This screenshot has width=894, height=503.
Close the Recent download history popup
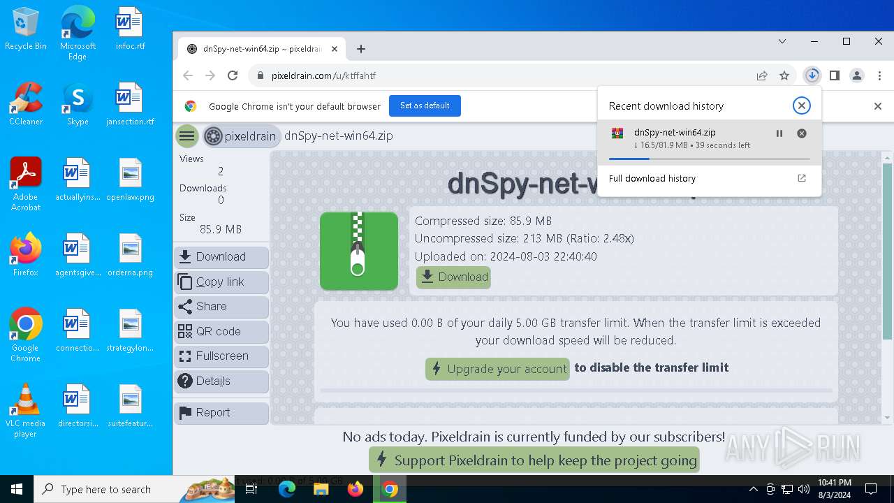coord(802,105)
